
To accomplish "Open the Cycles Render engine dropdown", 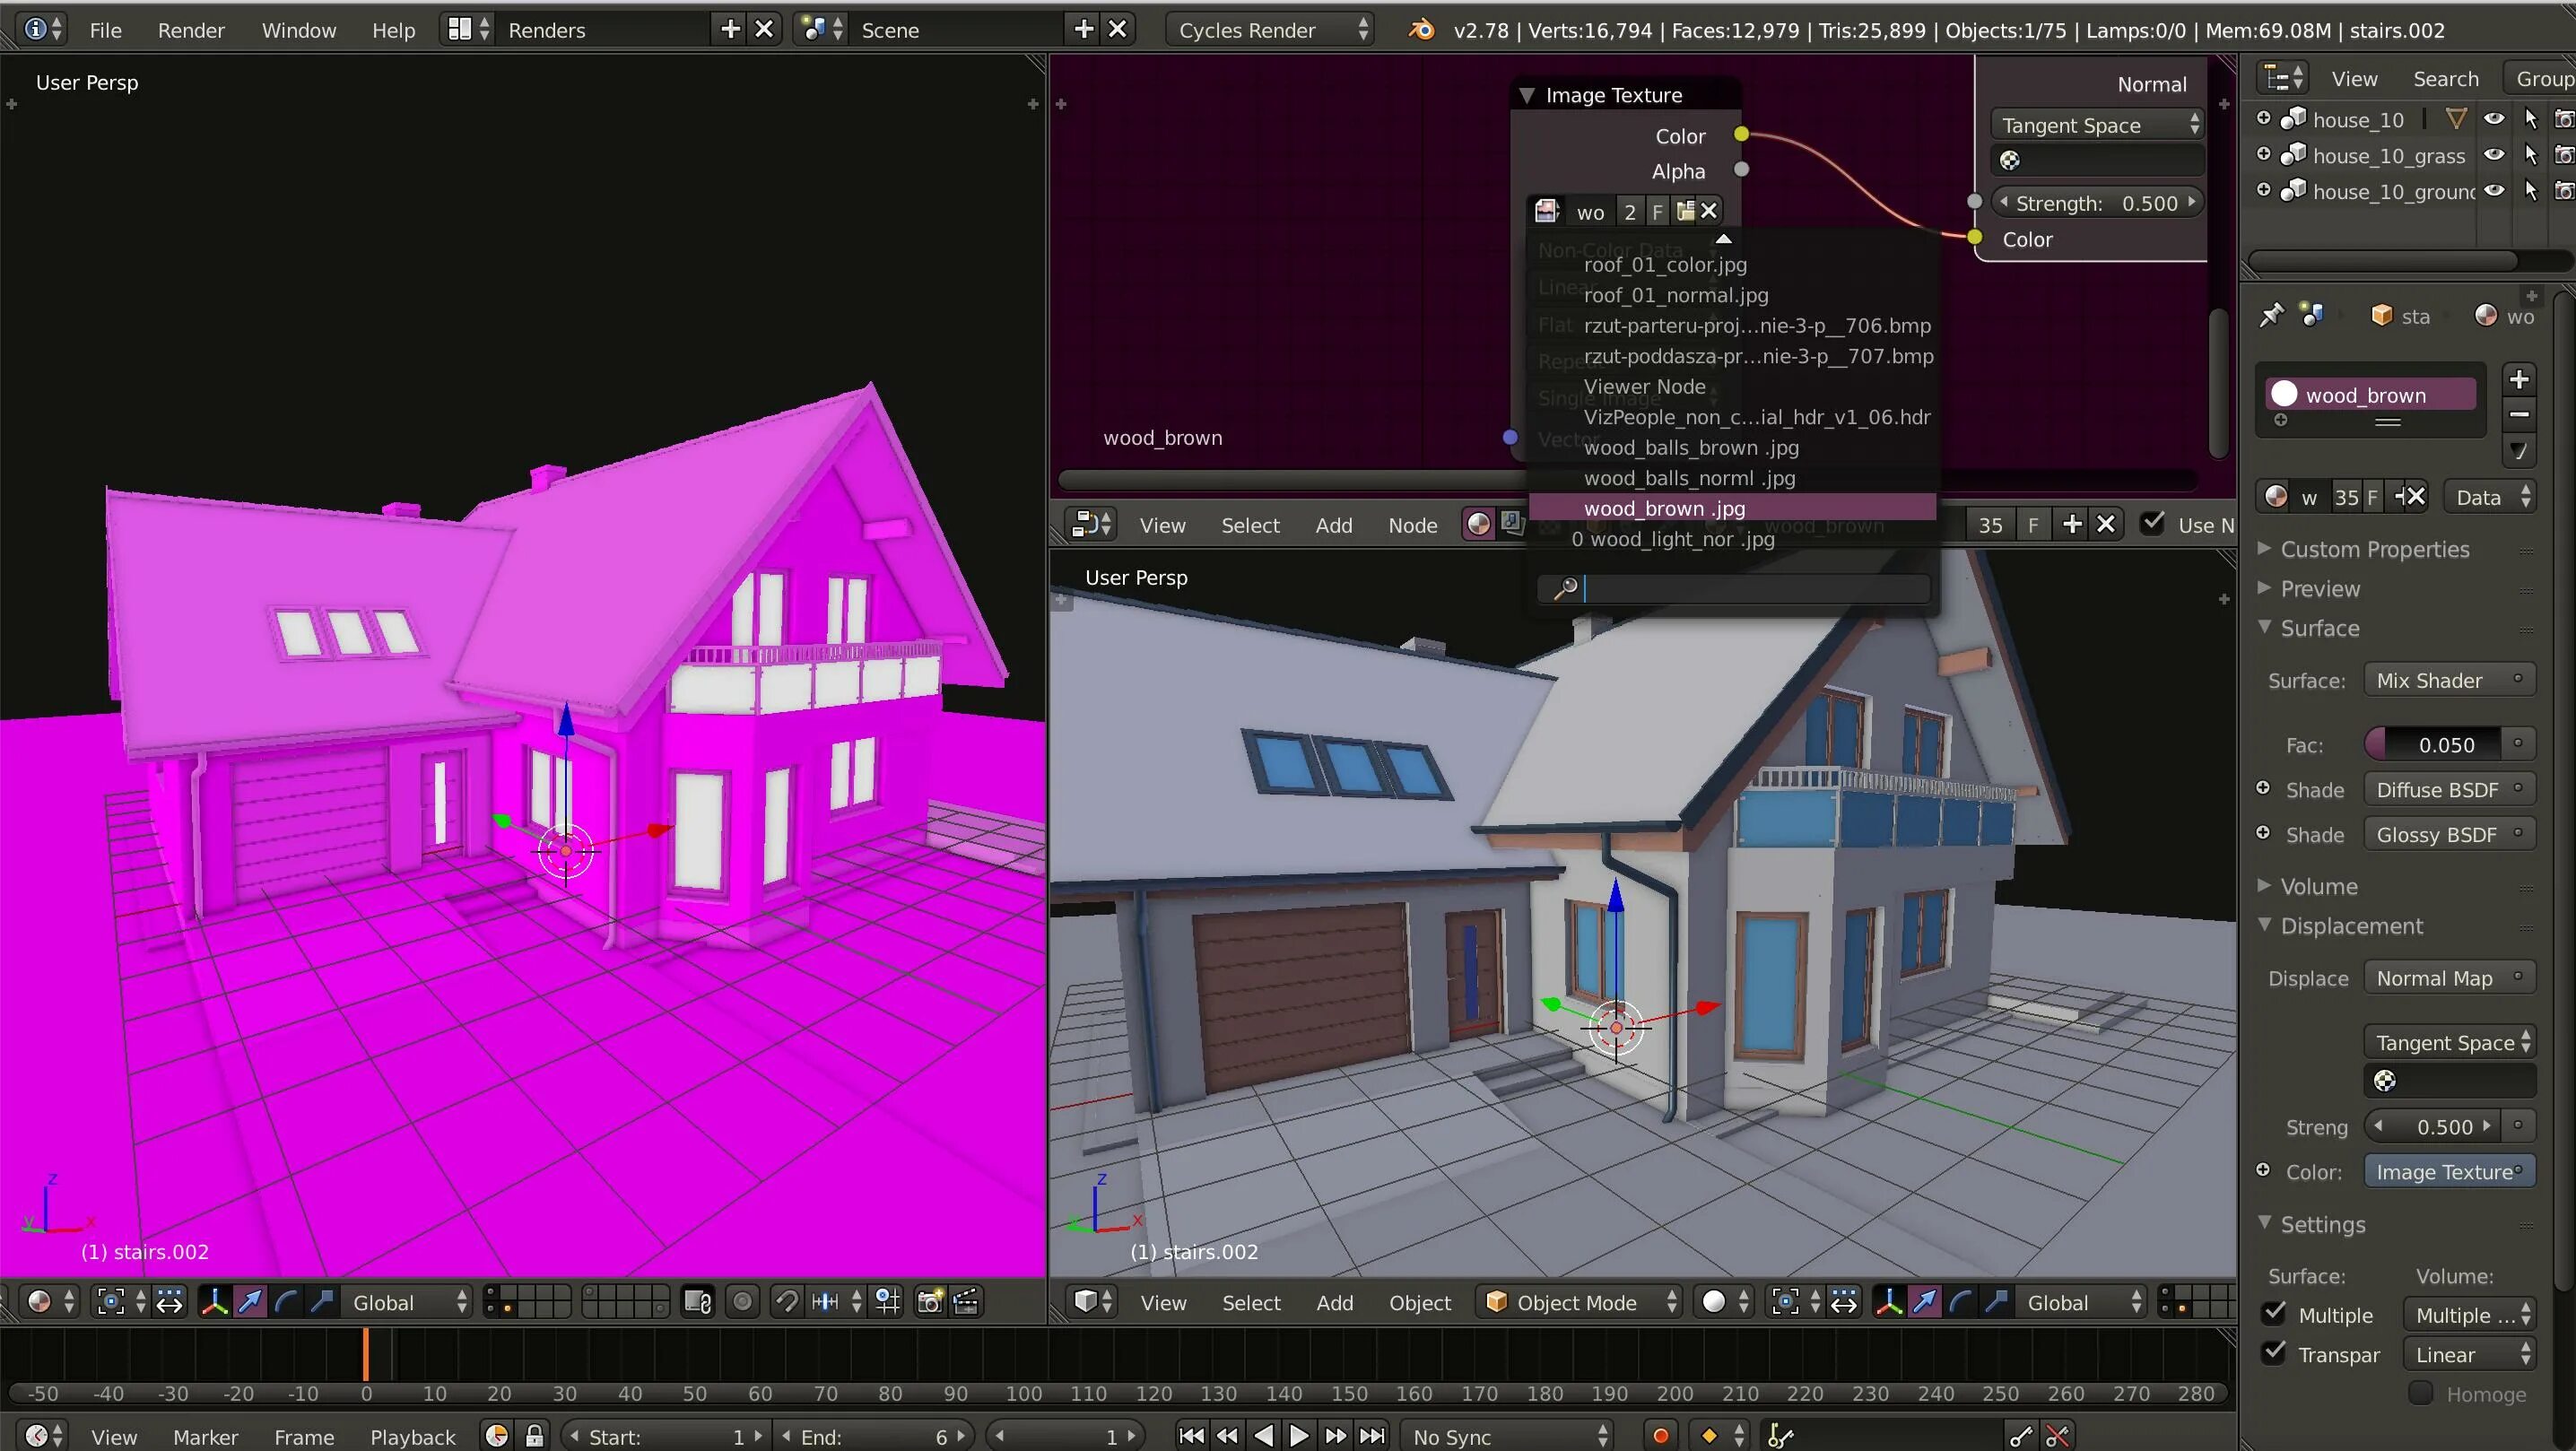I will click(x=1270, y=30).
